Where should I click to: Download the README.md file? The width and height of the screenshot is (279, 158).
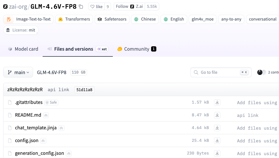point(217,115)
